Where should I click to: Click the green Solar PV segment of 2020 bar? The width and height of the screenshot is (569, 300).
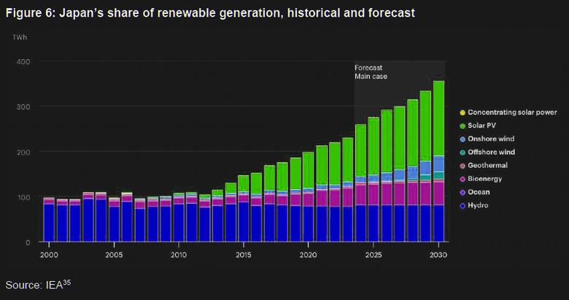click(x=308, y=170)
